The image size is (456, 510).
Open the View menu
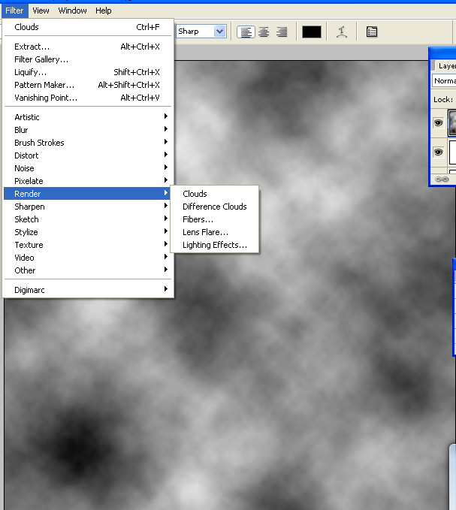point(41,11)
